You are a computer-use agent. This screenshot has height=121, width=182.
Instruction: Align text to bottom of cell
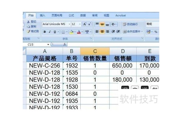pyautogui.click(x=107, y=24)
